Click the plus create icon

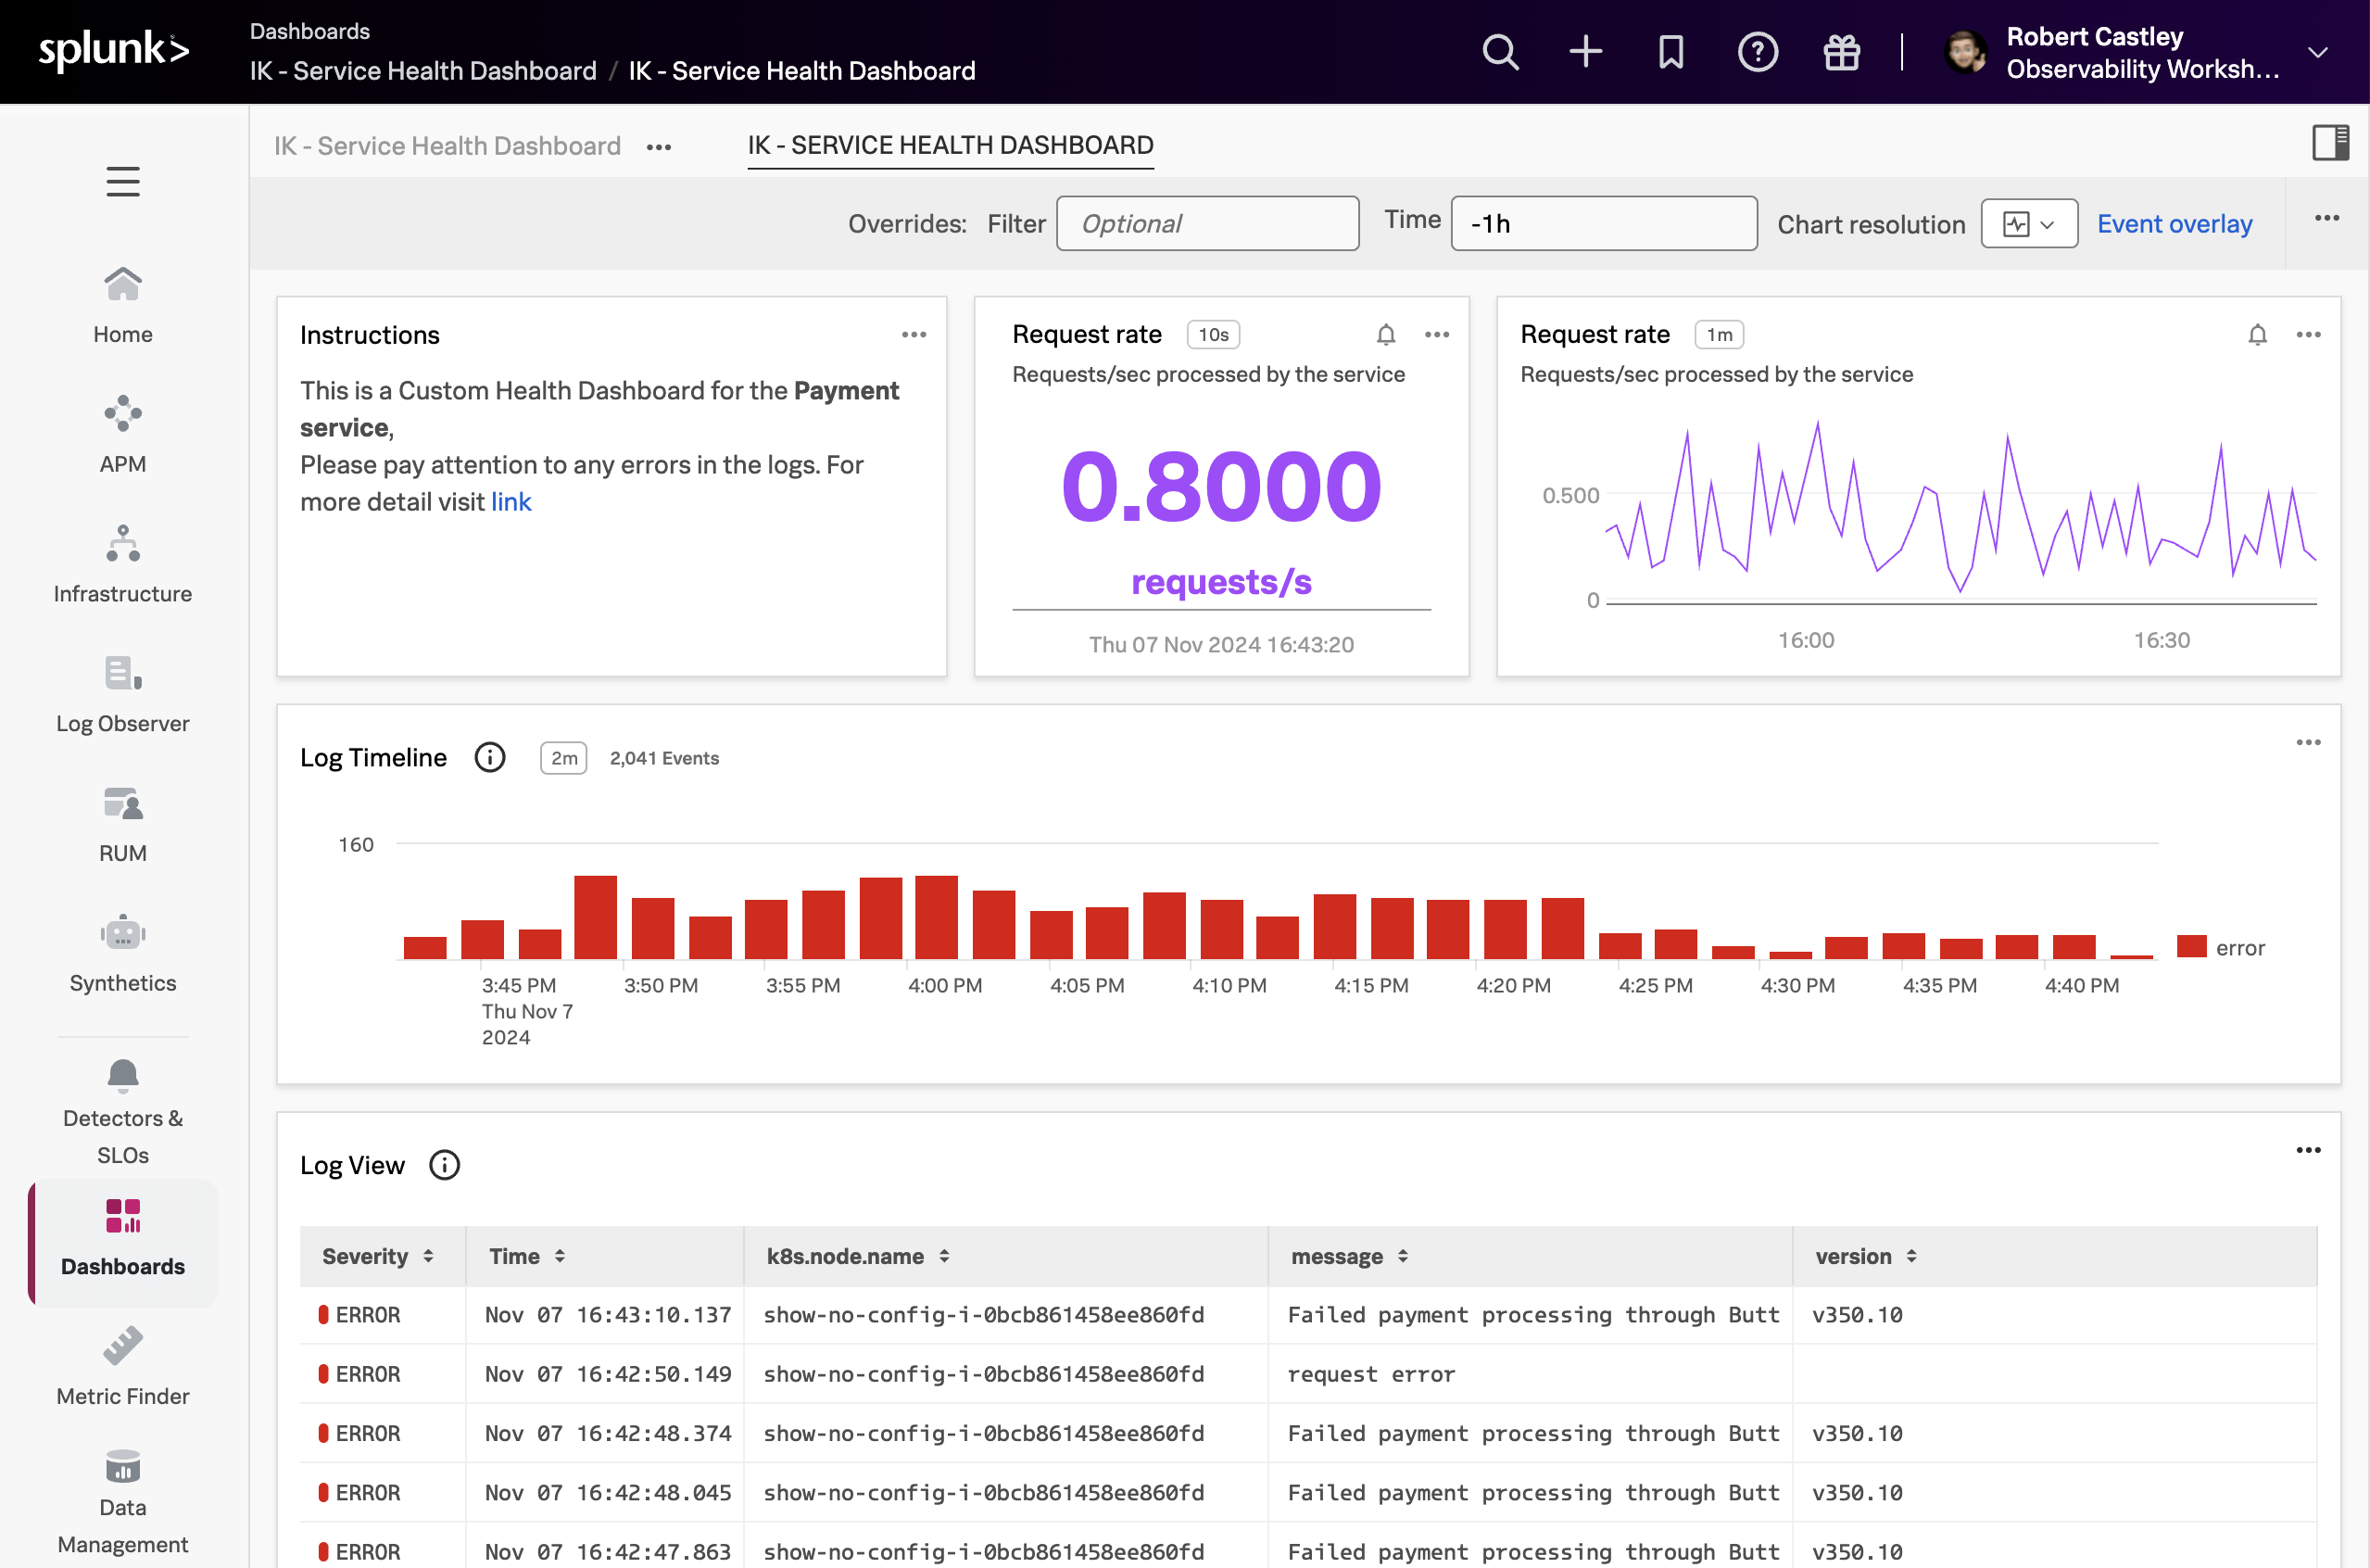[x=1585, y=52]
